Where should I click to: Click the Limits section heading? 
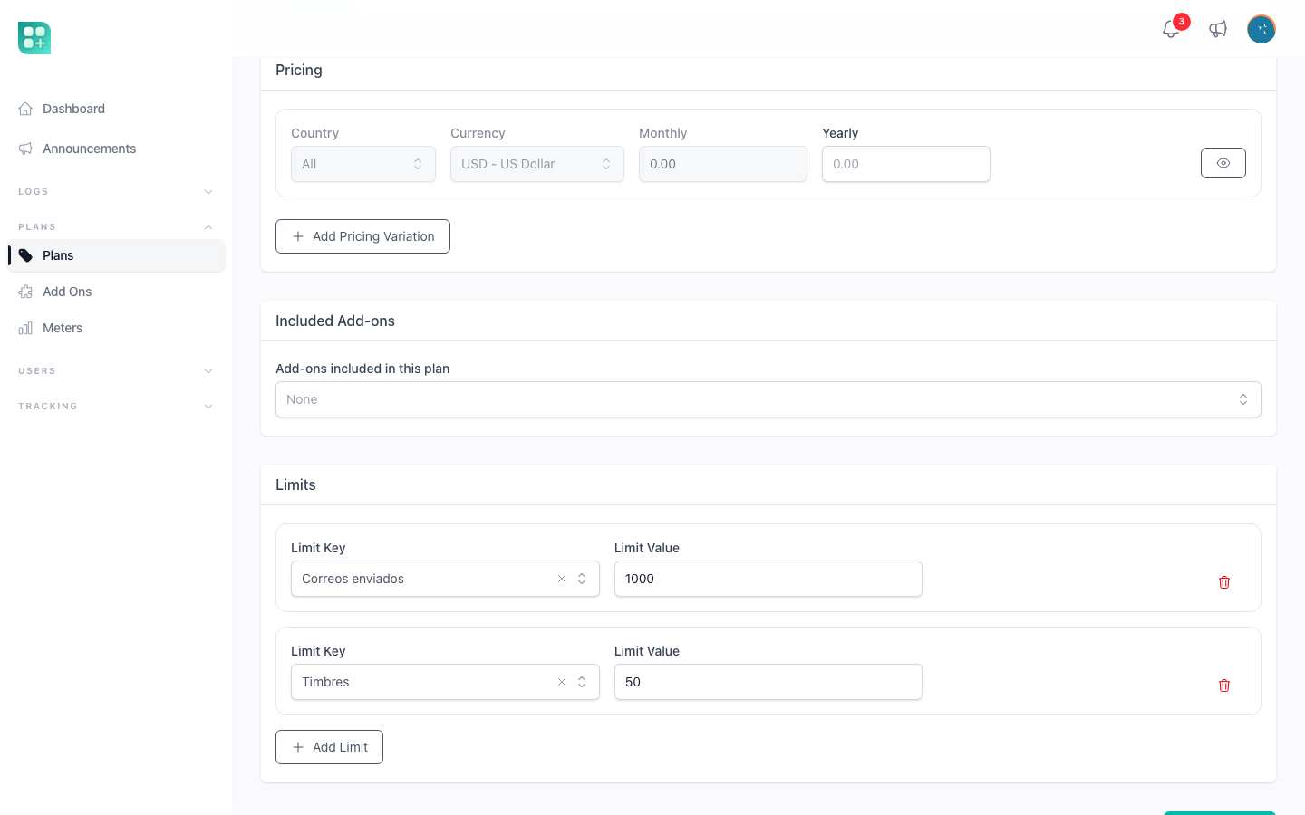click(x=295, y=485)
